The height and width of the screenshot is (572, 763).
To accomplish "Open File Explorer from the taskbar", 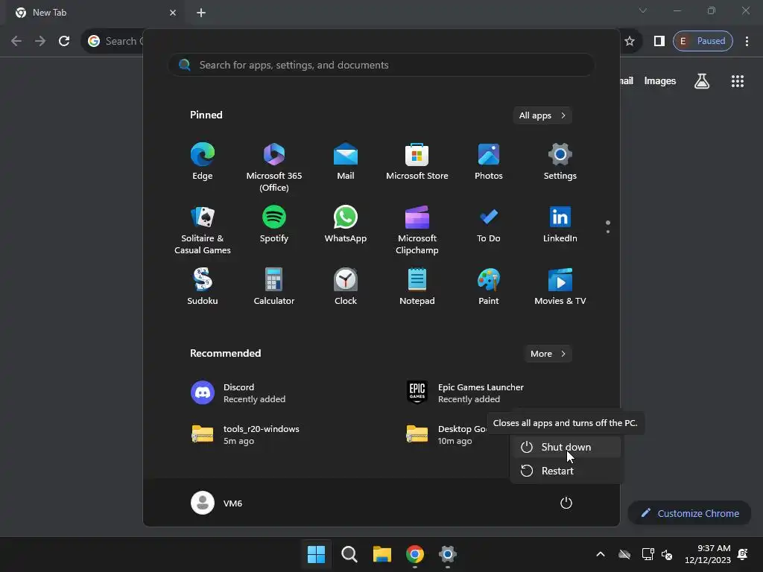I will pos(382,554).
